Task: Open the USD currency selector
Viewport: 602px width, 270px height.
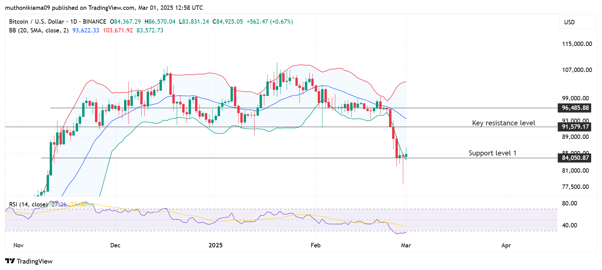Action: 576,22
